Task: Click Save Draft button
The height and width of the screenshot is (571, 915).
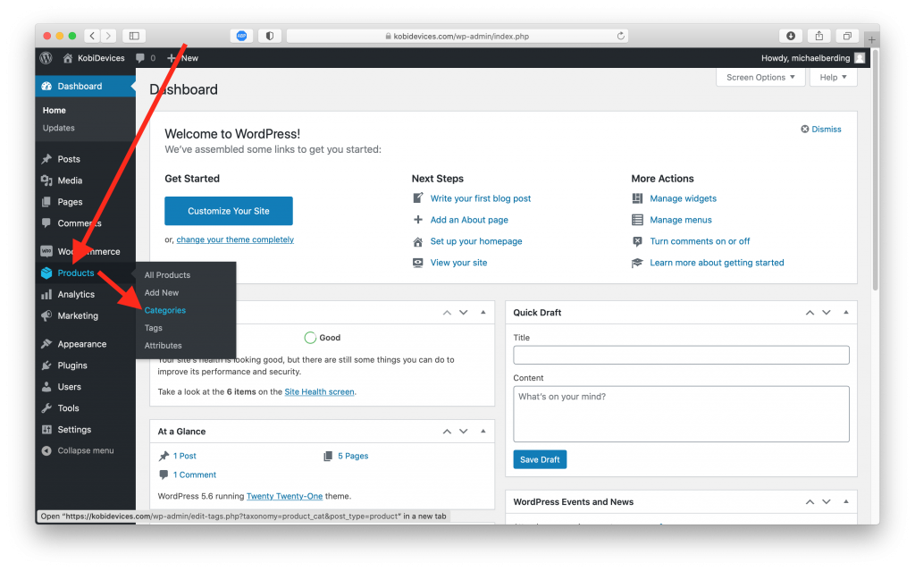Action: (x=540, y=459)
